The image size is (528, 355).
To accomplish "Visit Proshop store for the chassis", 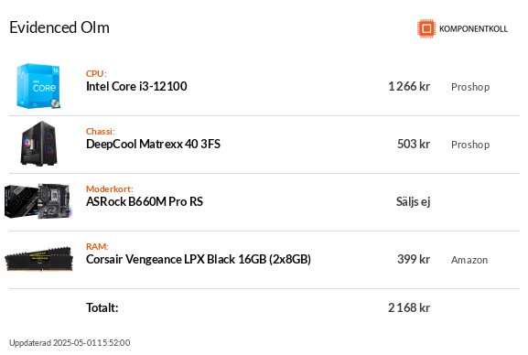I will [x=470, y=145].
